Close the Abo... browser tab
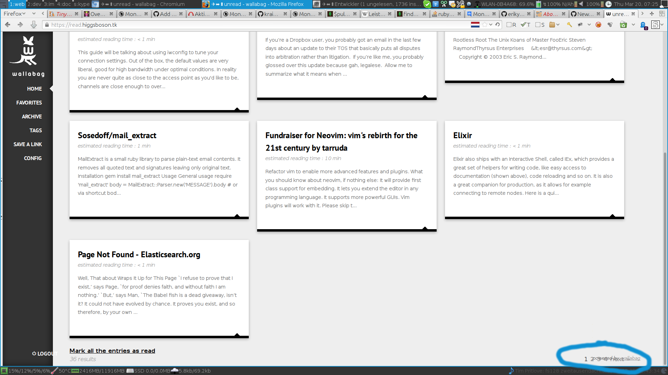668x375 pixels. (x=564, y=14)
